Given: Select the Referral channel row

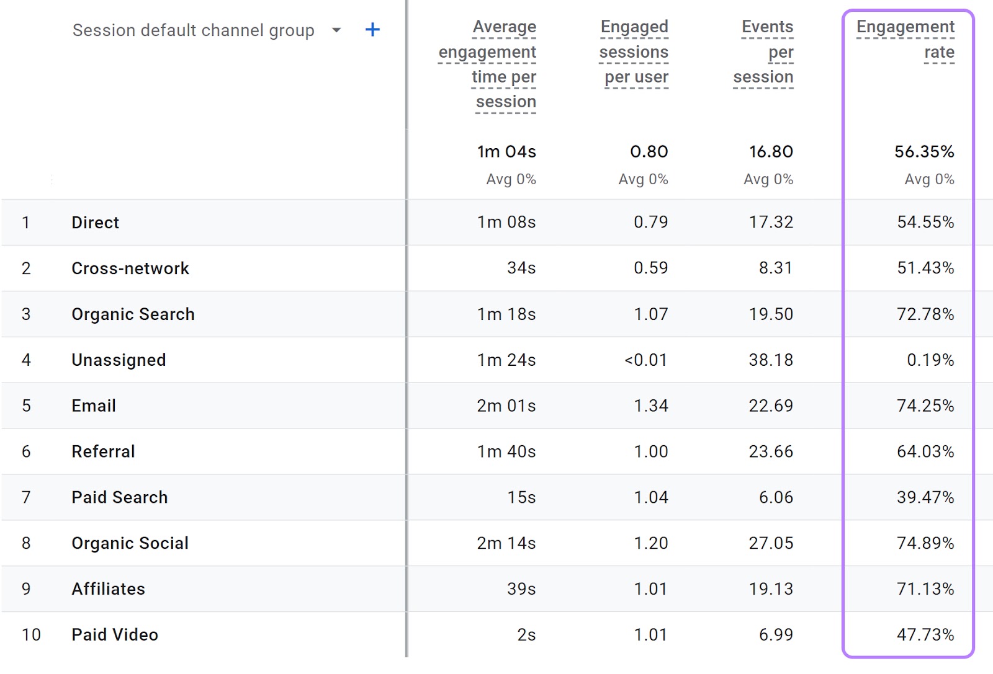Looking at the screenshot, I should tap(104, 451).
